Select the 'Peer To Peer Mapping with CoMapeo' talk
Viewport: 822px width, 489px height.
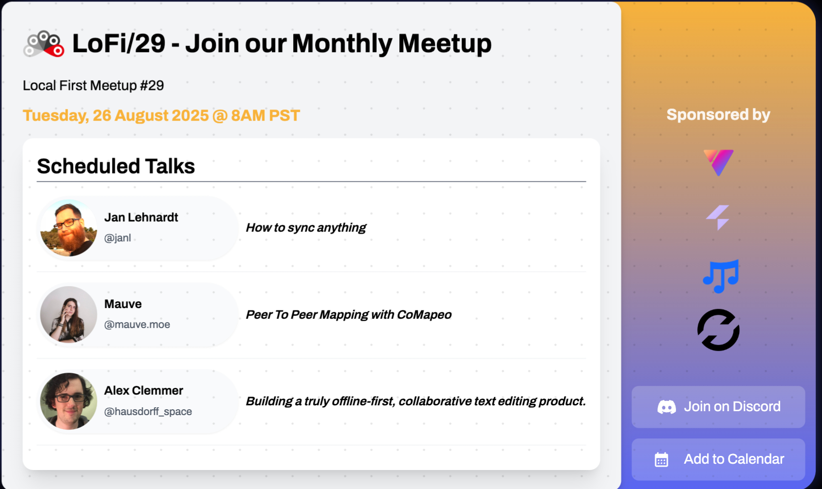349,315
